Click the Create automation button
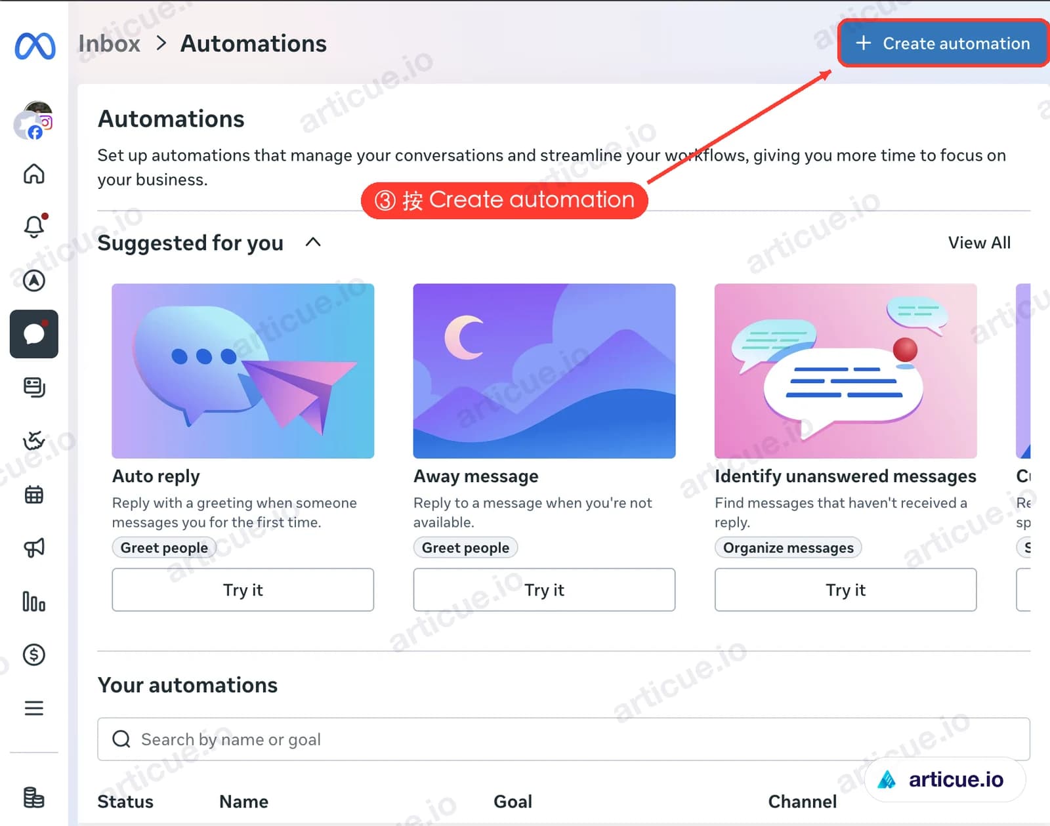 944,43
